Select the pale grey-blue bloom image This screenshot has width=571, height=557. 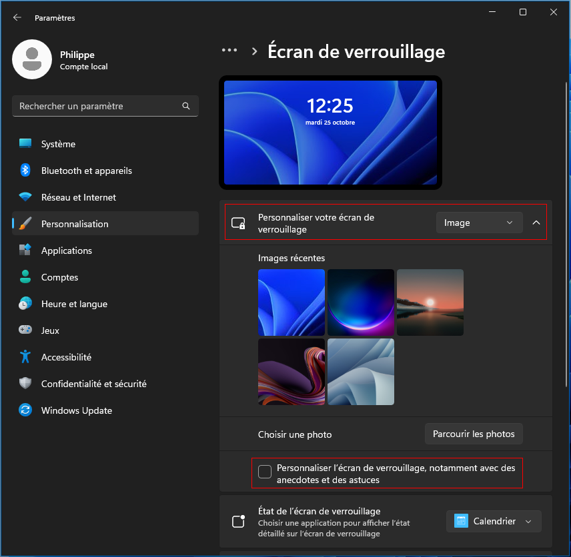tap(360, 372)
